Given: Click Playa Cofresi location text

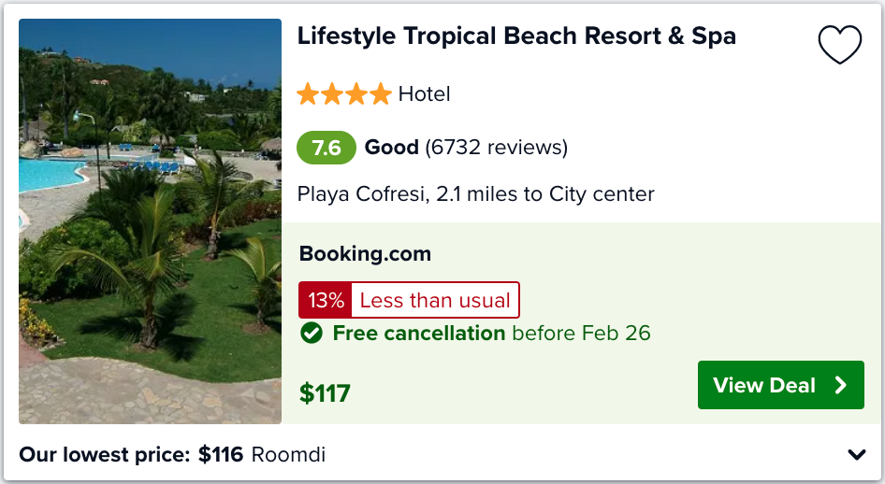Looking at the screenshot, I should (x=476, y=194).
